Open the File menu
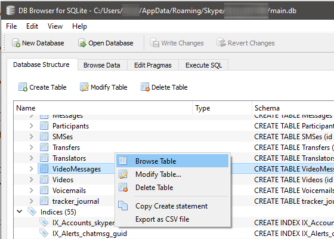The image size is (334, 239). [x=11, y=26]
